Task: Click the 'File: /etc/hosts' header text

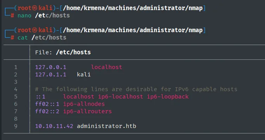Action: click(63, 52)
